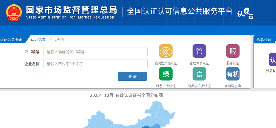
Task: Click the blue 有机 organic code icon
Action: click(233, 74)
